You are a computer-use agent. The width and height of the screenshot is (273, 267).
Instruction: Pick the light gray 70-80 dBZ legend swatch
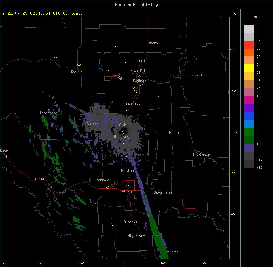249,29
